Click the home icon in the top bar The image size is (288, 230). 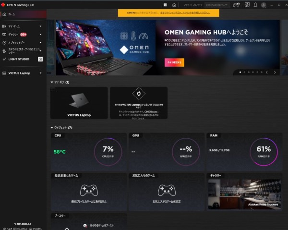pyautogui.click(x=174, y=5)
